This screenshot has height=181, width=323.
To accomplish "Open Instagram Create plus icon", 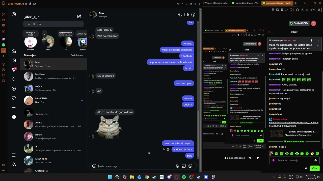I will point(14,108).
